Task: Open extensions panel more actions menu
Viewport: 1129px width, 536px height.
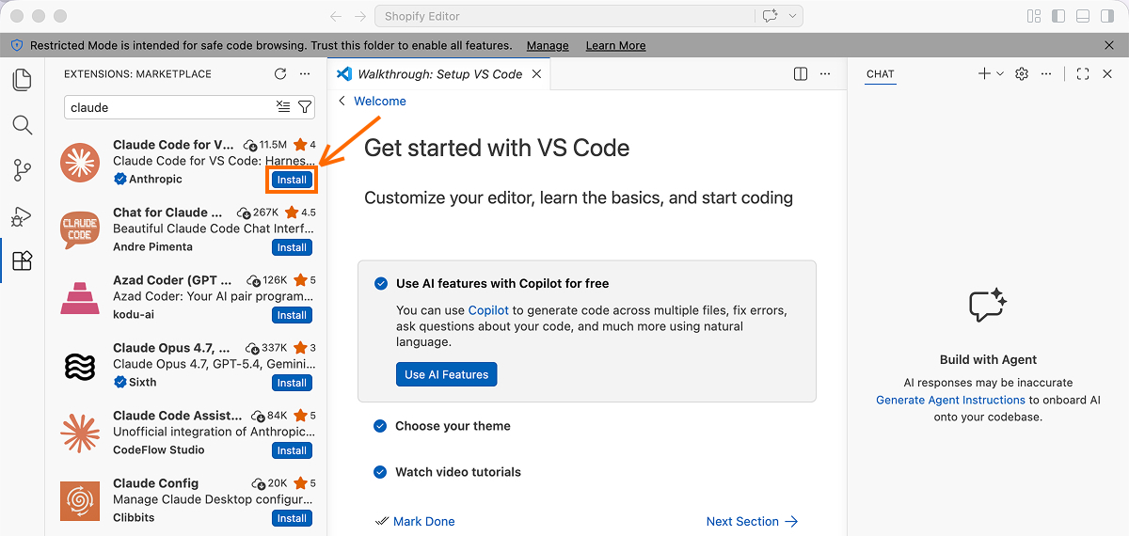Action: [x=304, y=74]
